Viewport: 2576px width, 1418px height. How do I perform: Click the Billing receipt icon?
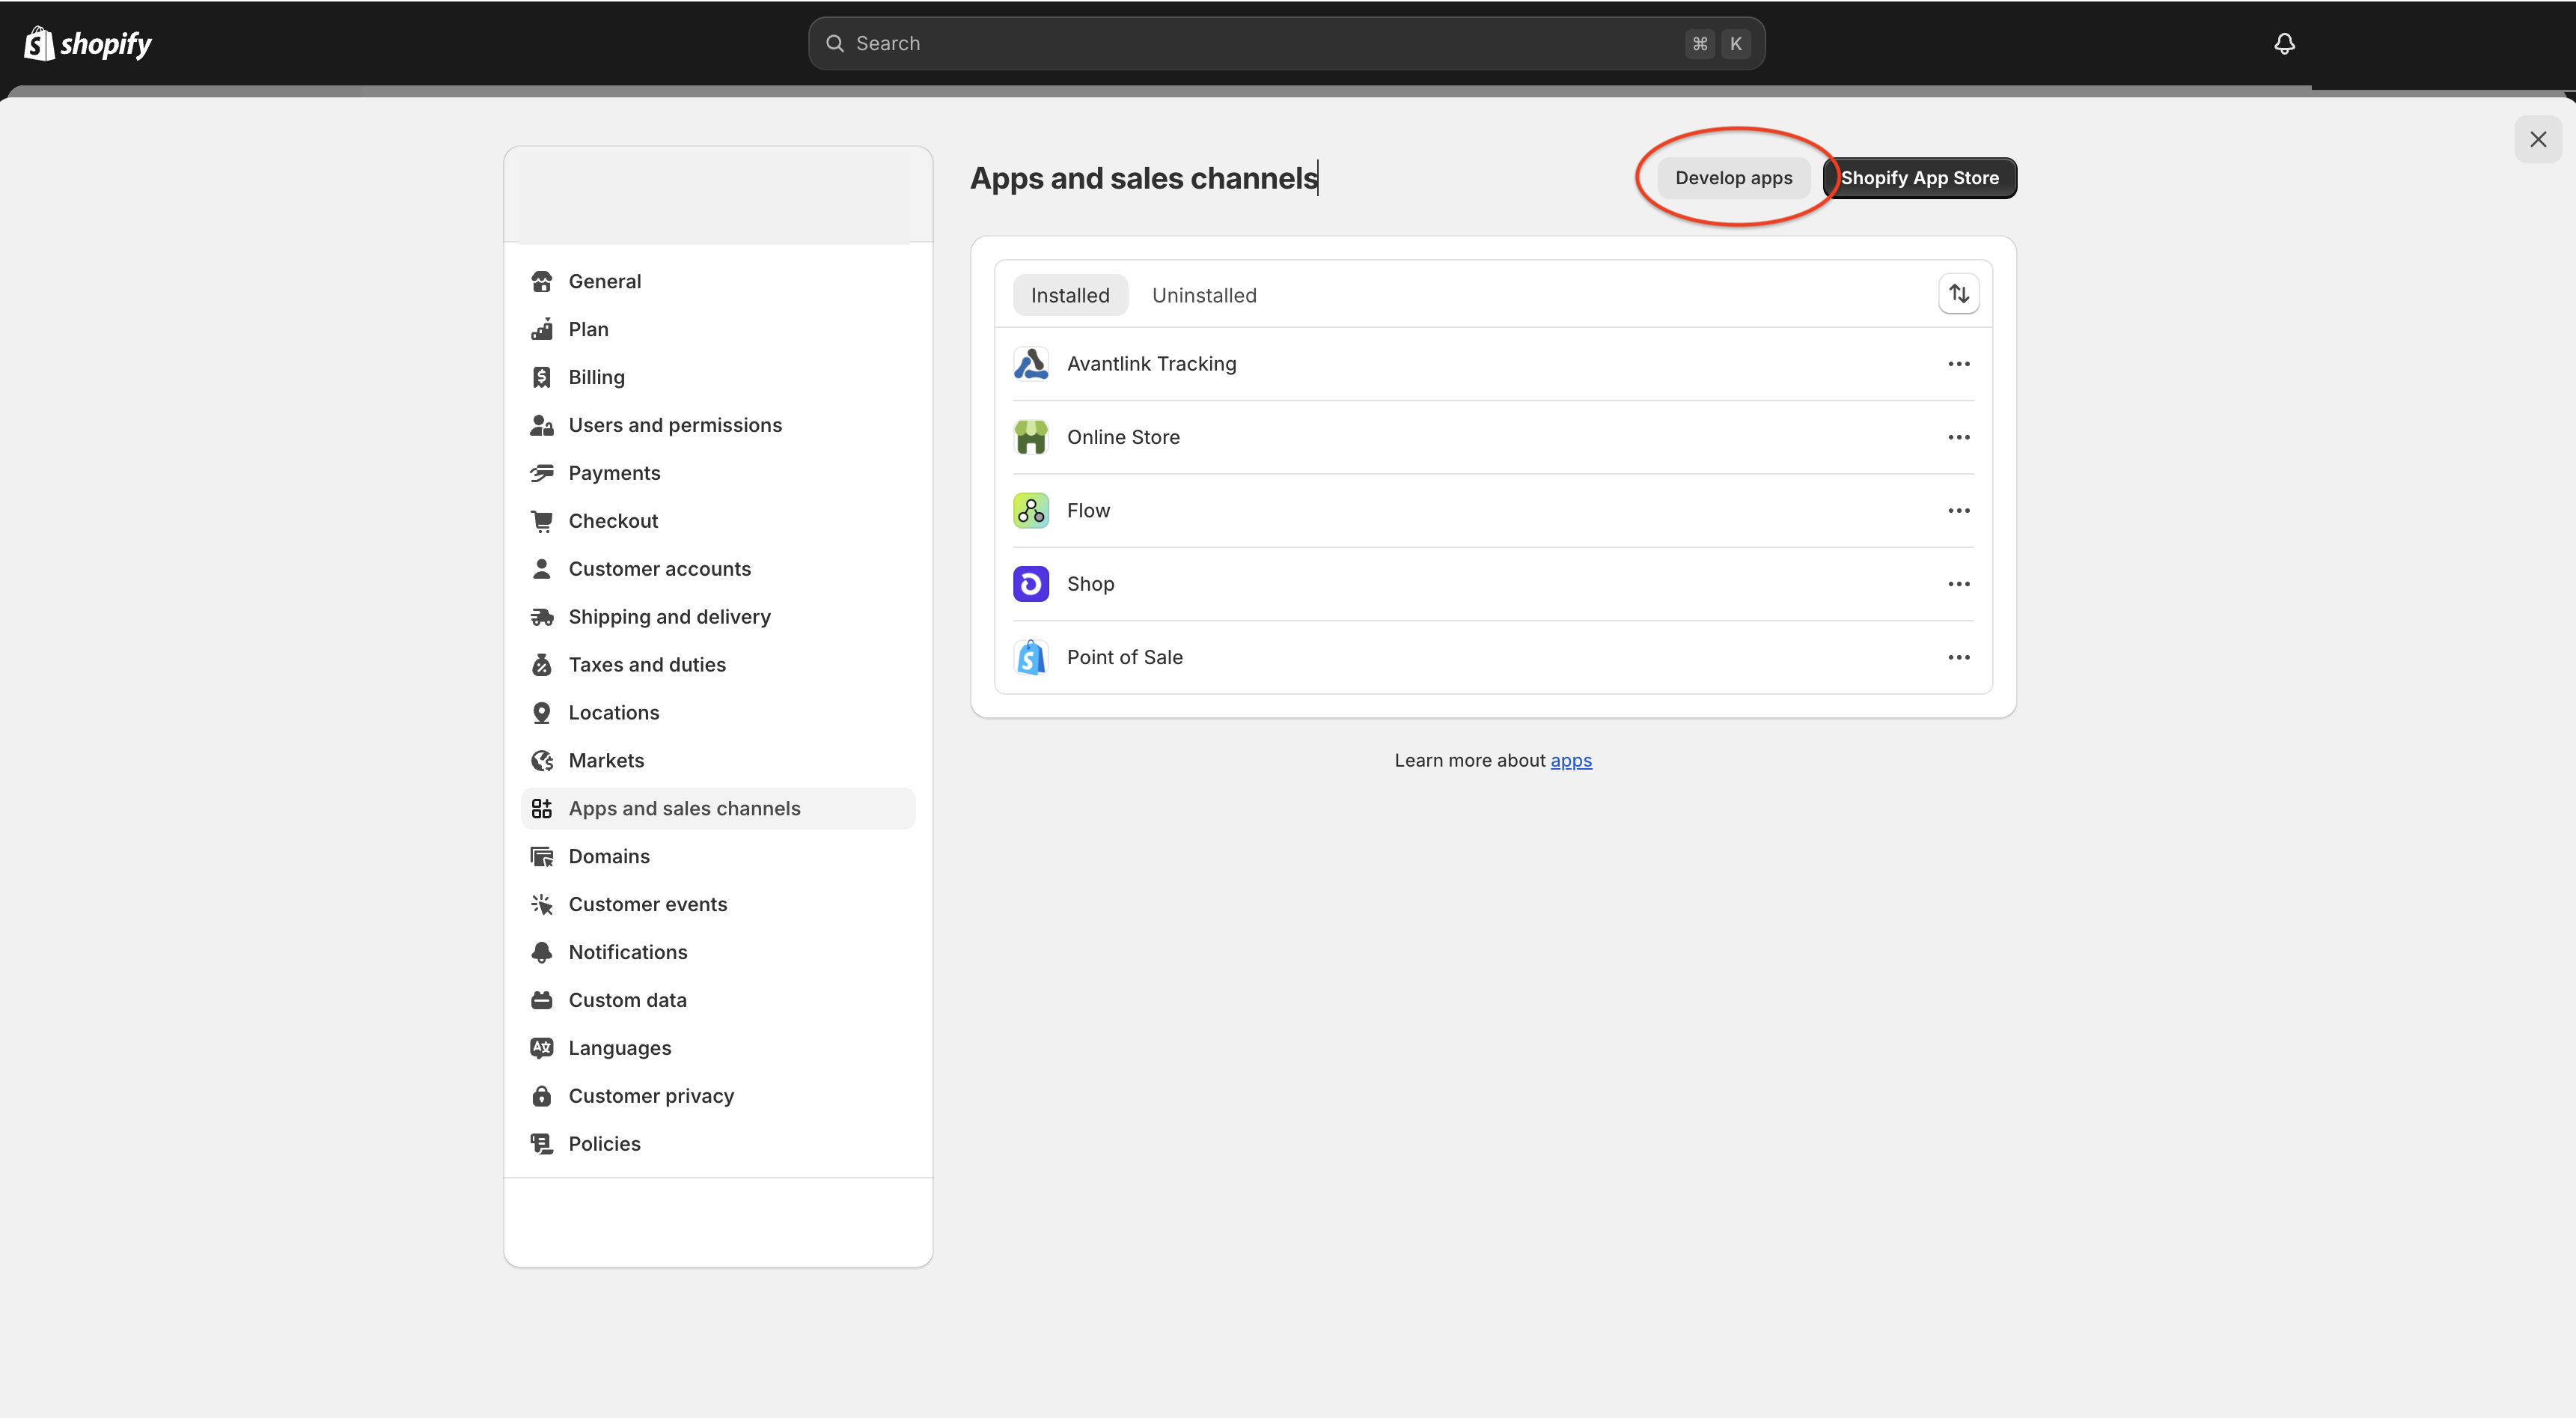click(x=542, y=377)
